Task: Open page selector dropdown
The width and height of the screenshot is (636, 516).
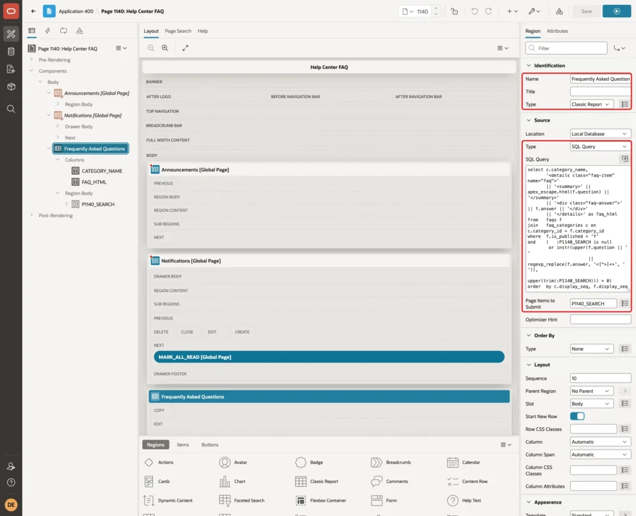Action: (407, 11)
